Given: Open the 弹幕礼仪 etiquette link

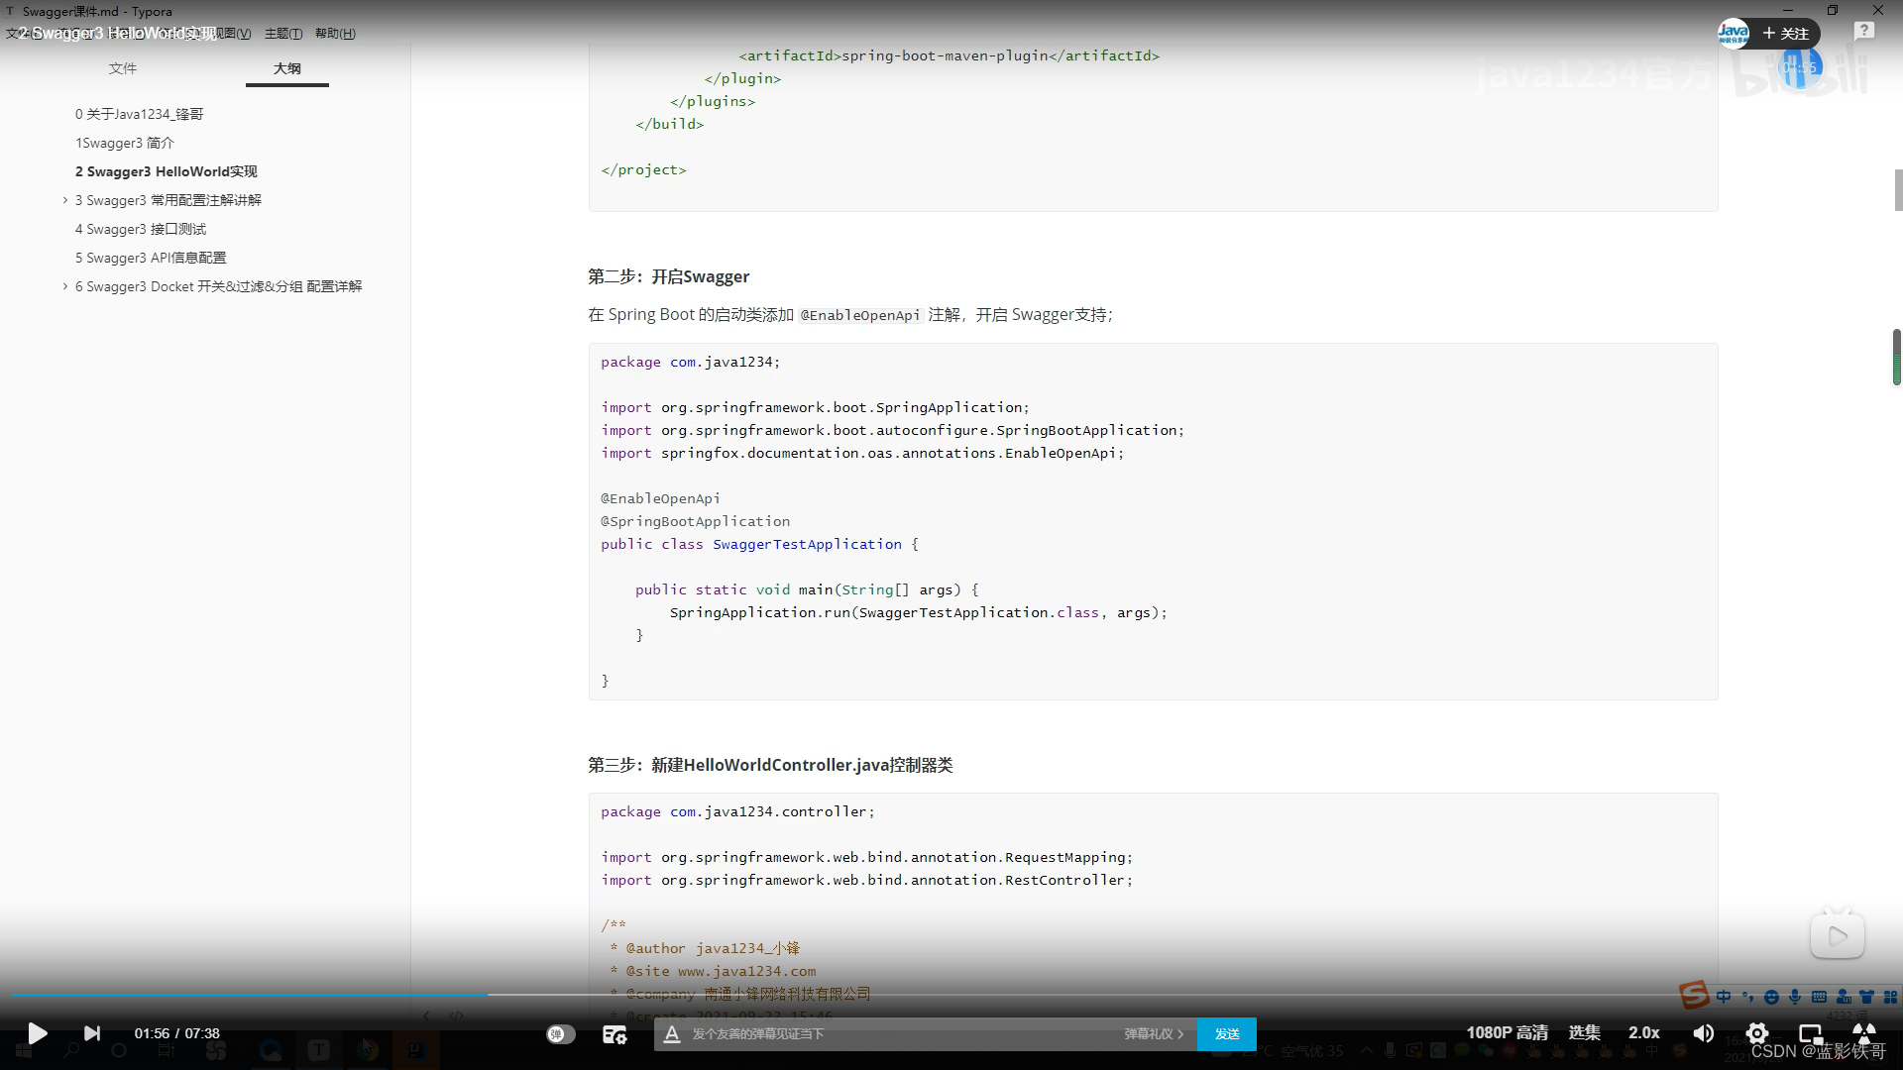Looking at the screenshot, I should tap(1154, 1033).
